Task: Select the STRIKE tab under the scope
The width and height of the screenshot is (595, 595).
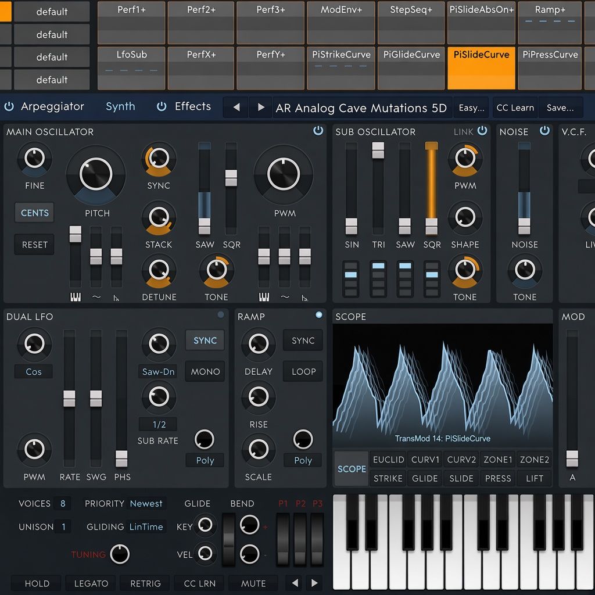Action: pos(388,478)
